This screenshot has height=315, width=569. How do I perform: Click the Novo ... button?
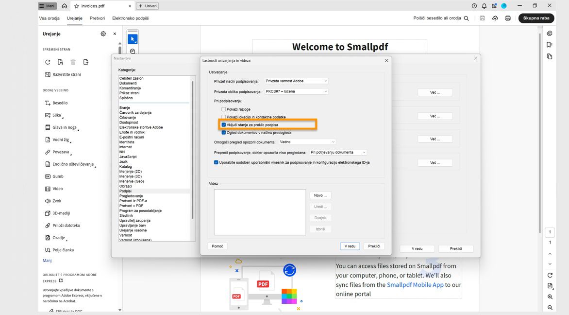tap(320, 195)
